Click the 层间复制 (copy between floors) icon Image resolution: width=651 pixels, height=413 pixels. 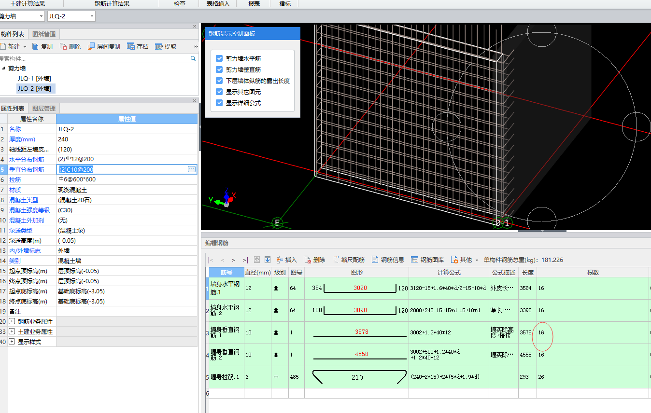pos(91,47)
